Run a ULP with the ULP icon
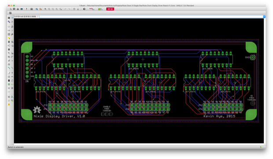 point(41,9)
